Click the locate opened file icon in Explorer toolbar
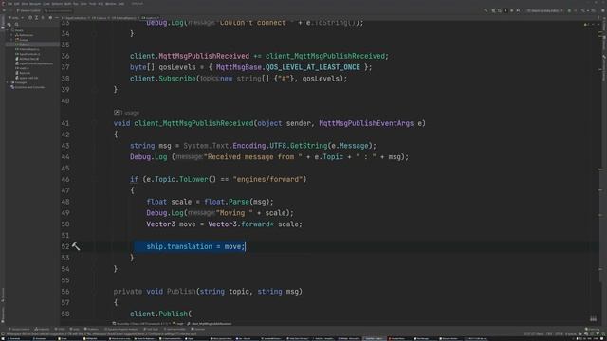The height and width of the screenshot is (341, 607). 29,17
